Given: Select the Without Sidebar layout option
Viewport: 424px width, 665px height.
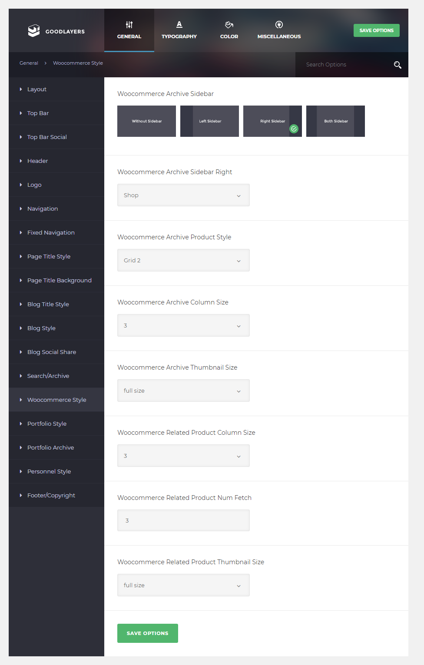Looking at the screenshot, I should coord(146,121).
